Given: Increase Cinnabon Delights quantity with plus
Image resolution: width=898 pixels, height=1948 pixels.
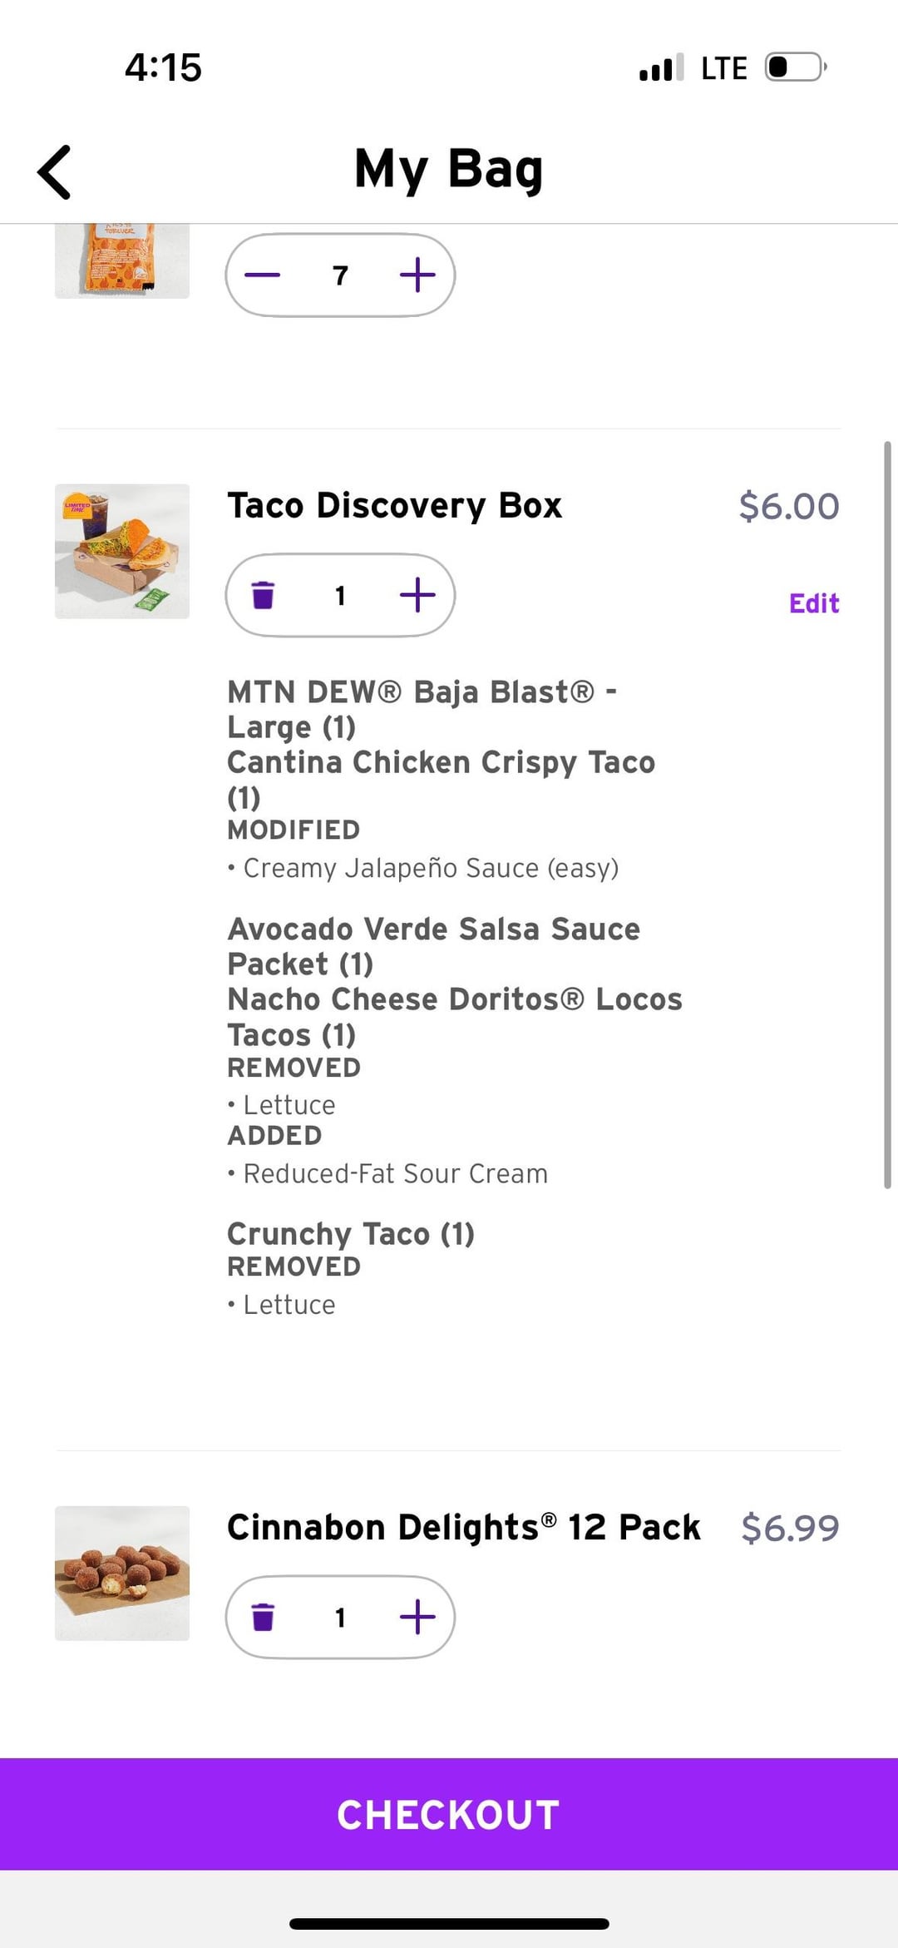Looking at the screenshot, I should click(x=417, y=1617).
